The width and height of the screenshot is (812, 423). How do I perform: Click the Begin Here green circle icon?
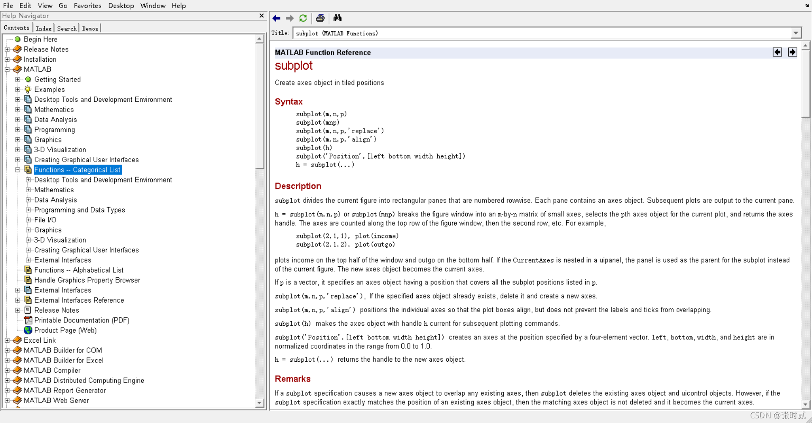coord(18,39)
